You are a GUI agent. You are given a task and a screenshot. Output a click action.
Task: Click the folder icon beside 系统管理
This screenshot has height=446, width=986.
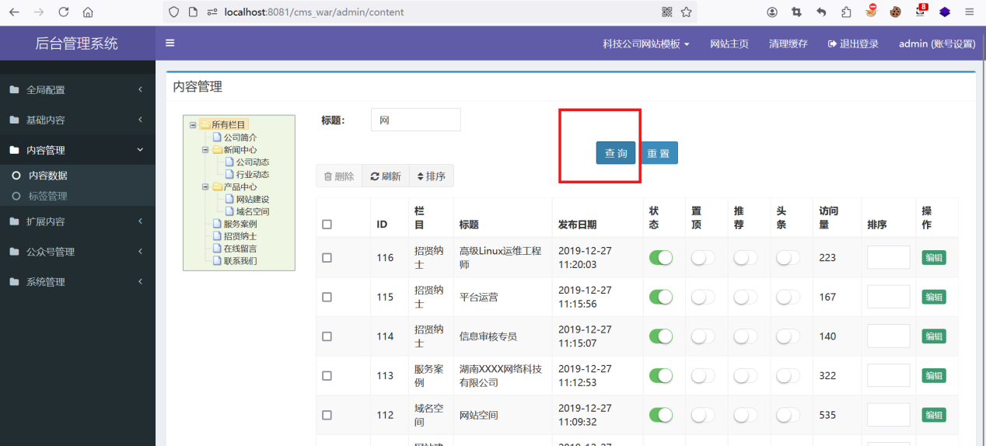14,282
